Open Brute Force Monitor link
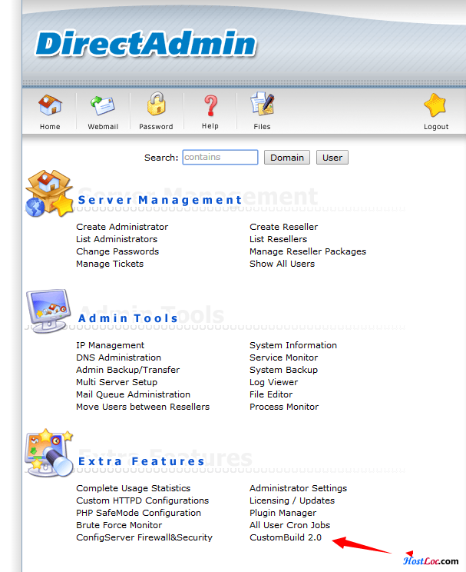 119,525
